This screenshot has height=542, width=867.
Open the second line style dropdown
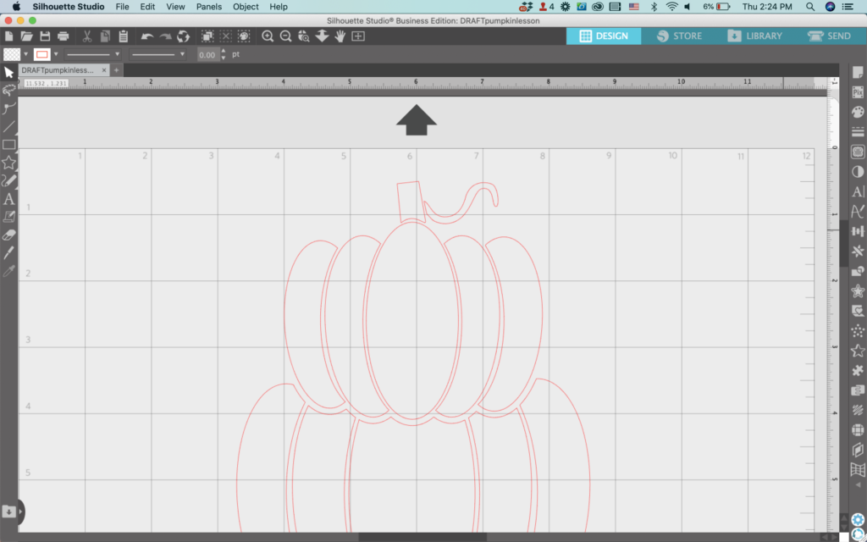pyautogui.click(x=157, y=54)
